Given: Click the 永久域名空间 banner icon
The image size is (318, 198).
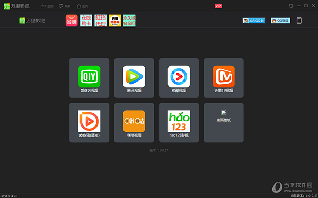Looking at the screenshot, I should point(129,21).
